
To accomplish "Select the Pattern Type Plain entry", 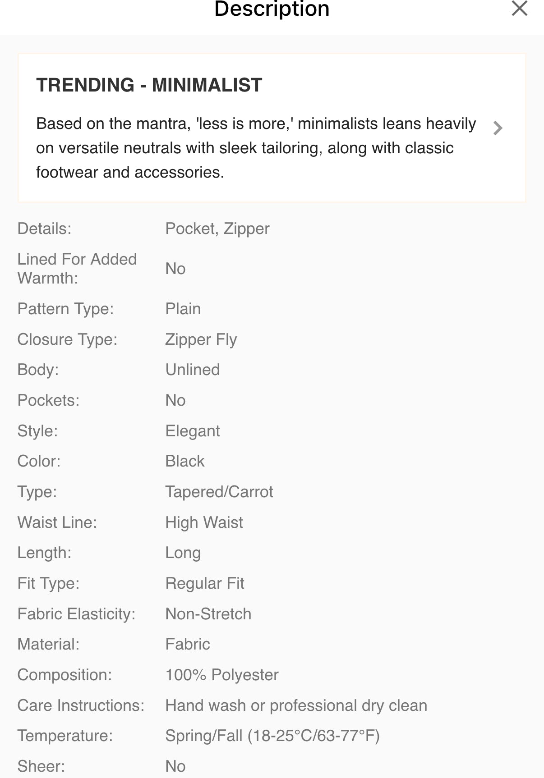I will click(x=183, y=309).
